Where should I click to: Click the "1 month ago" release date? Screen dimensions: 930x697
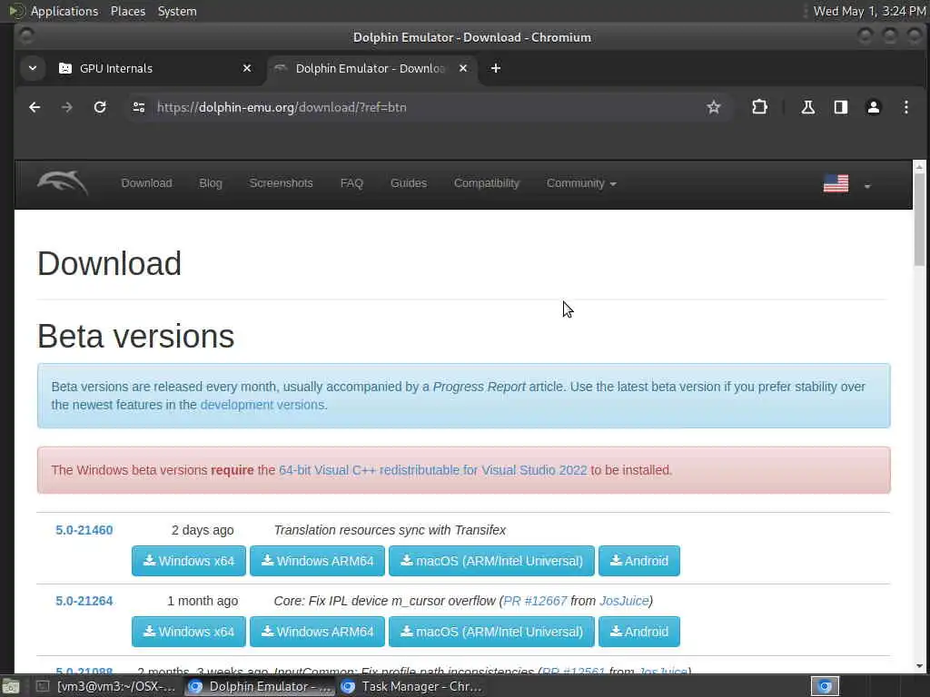203,601
